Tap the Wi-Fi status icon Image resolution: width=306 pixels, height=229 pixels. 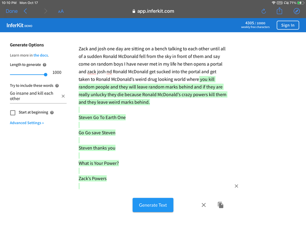(274, 3)
